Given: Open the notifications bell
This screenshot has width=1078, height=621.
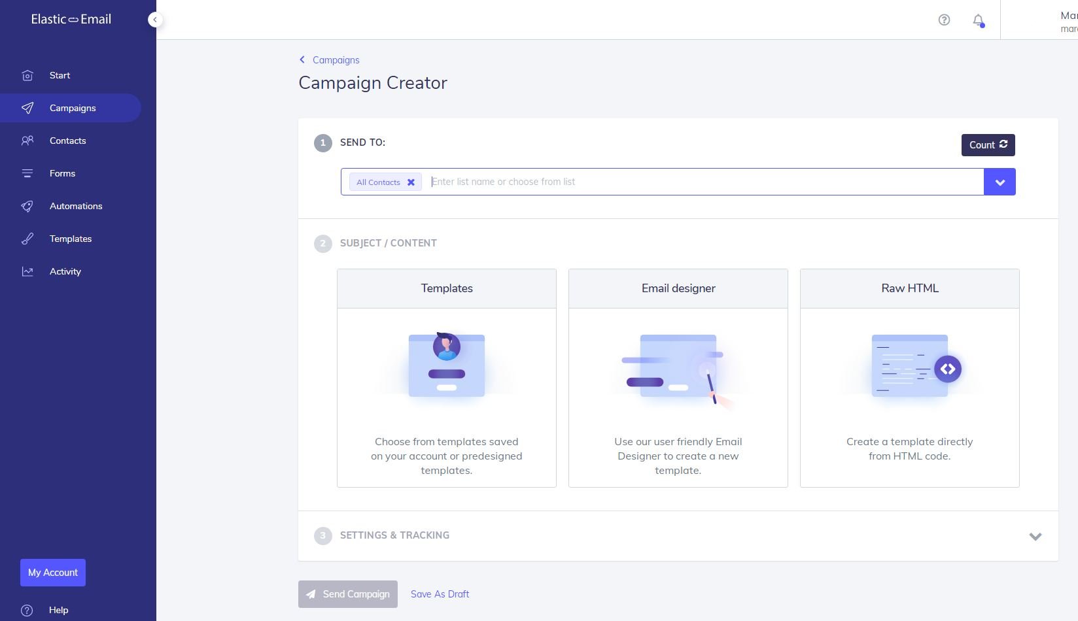Looking at the screenshot, I should pyautogui.click(x=978, y=20).
